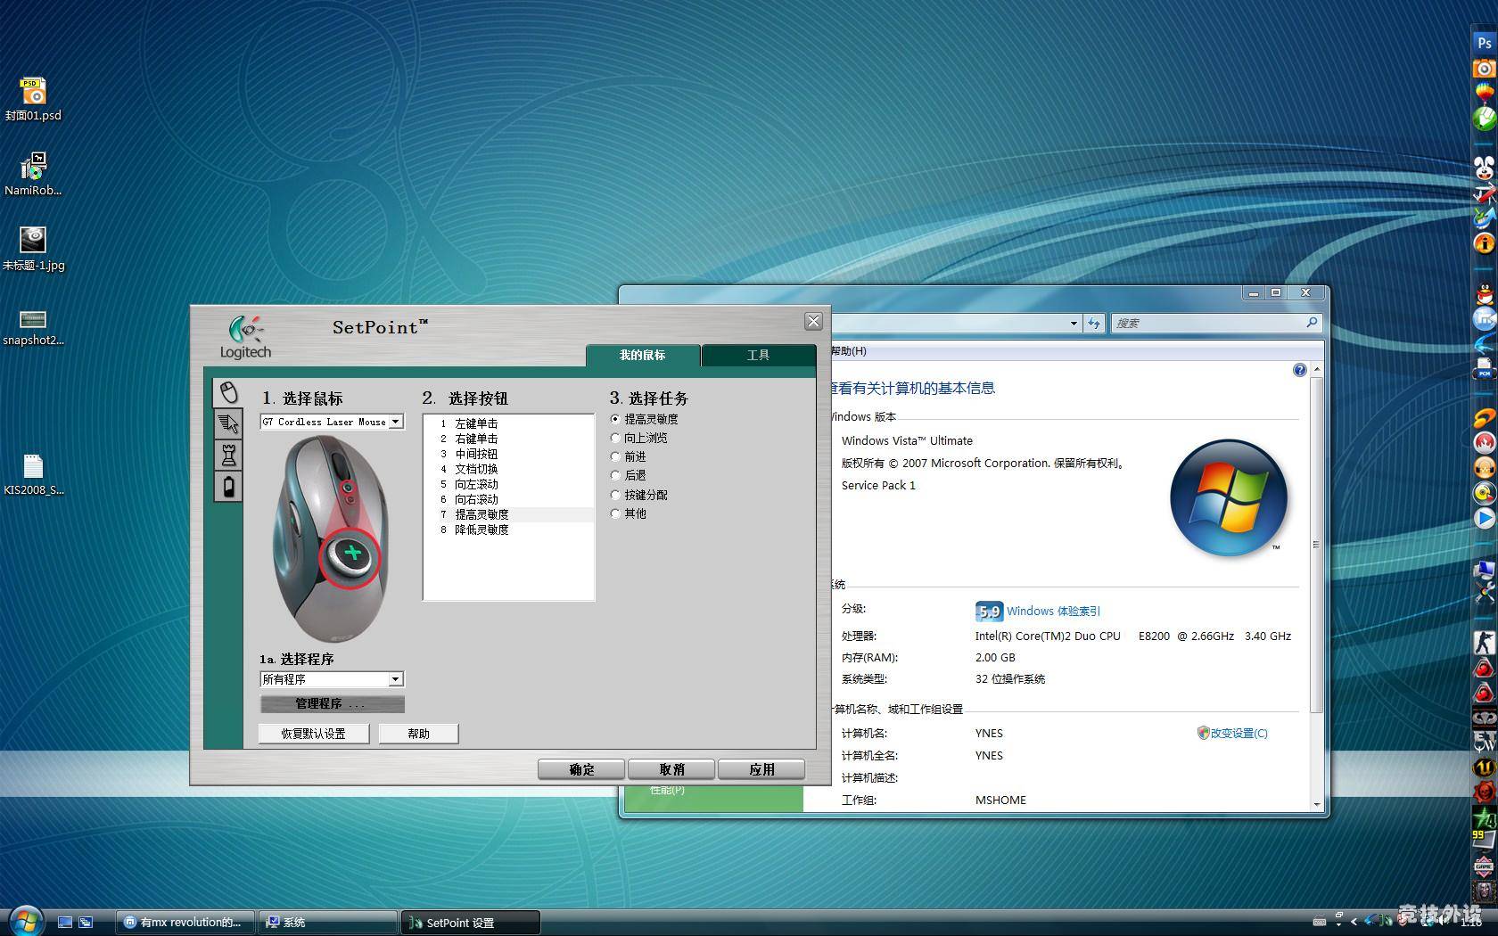This screenshot has height=936, width=1498.
Task: Select button 4 文档切换 in list
Action: click(508, 469)
